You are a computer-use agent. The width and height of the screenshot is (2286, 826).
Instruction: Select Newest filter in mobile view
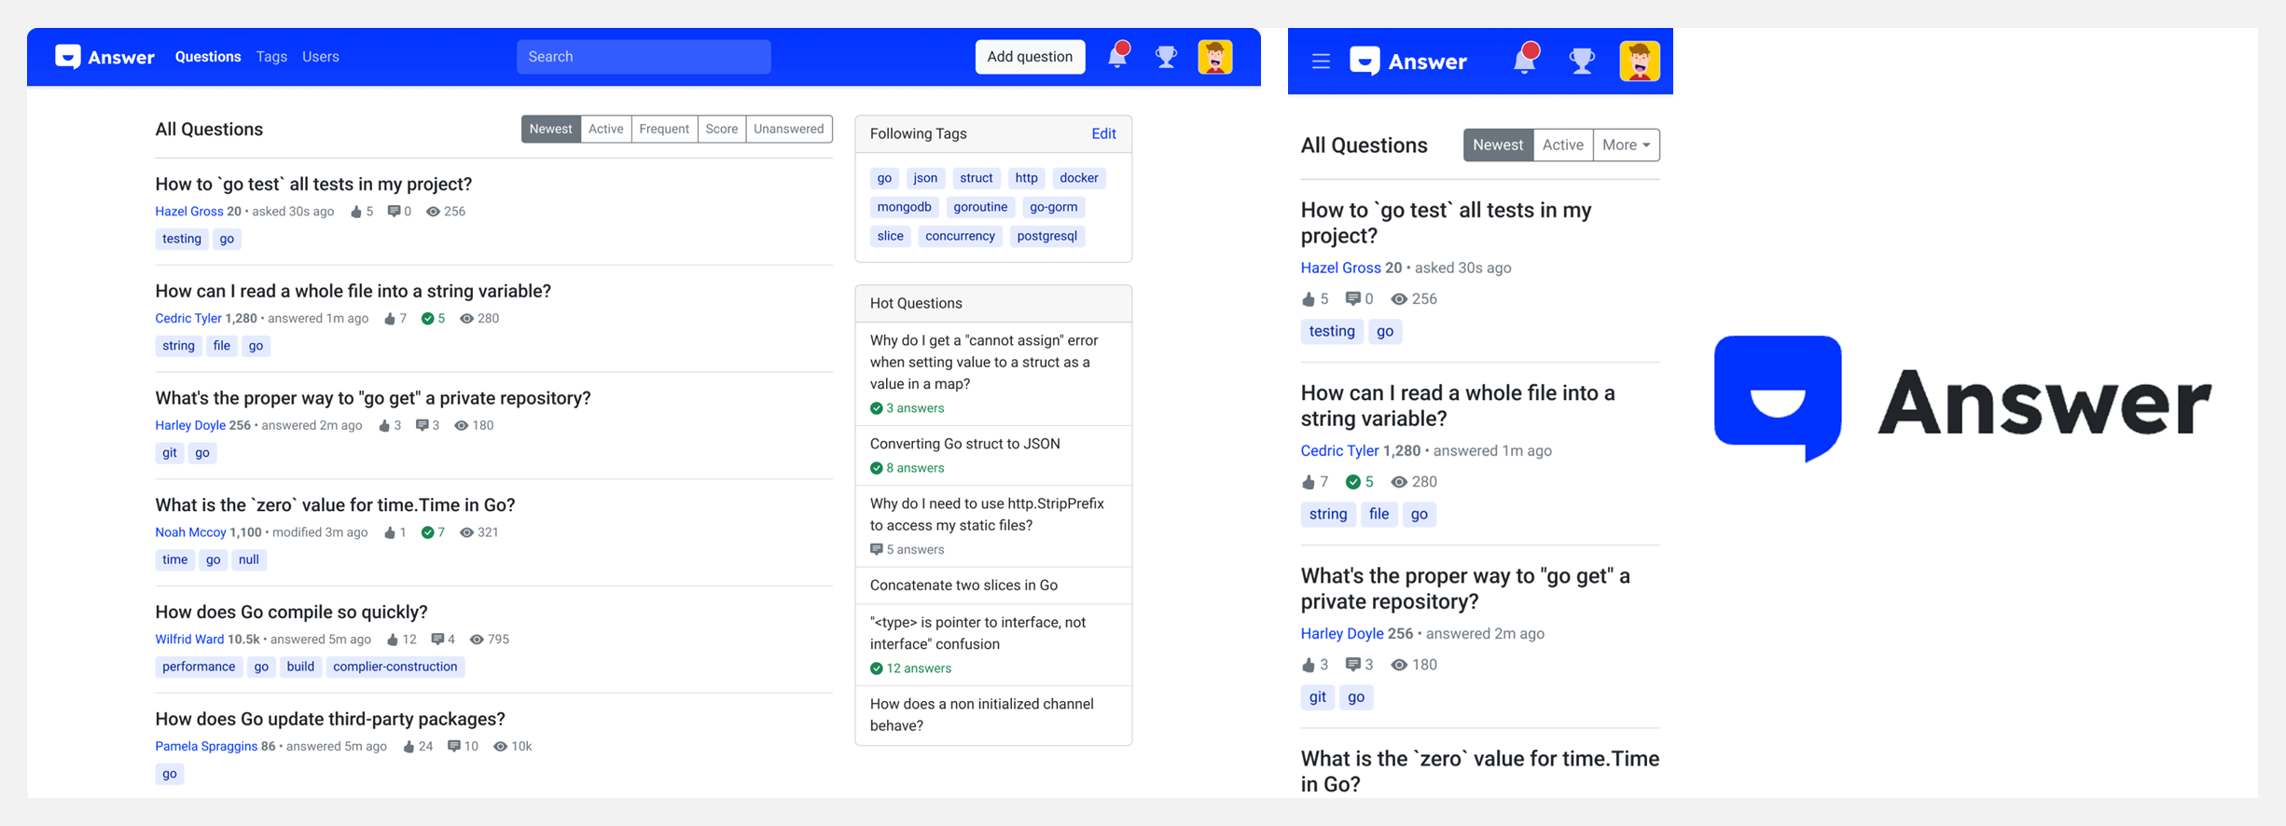[1498, 145]
